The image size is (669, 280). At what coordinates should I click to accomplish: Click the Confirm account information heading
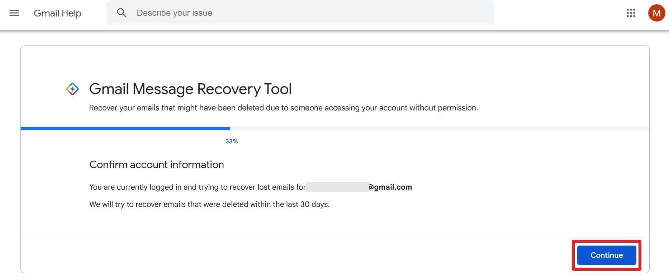click(x=157, y=165)
